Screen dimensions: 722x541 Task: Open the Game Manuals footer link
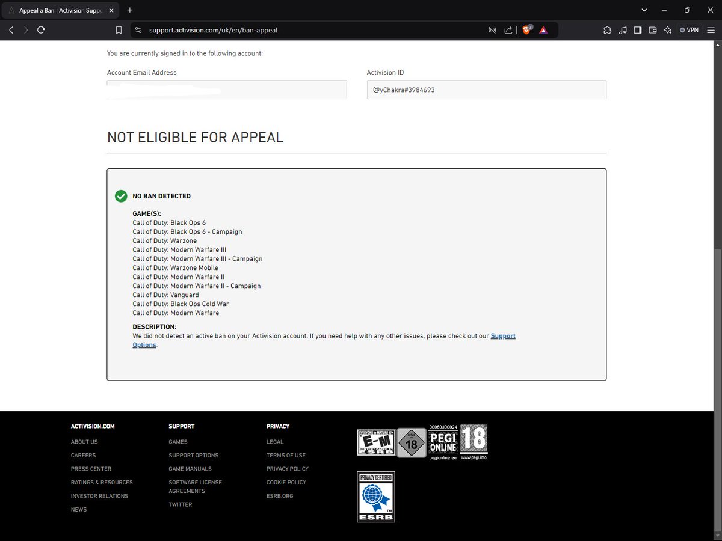point(190,469)
